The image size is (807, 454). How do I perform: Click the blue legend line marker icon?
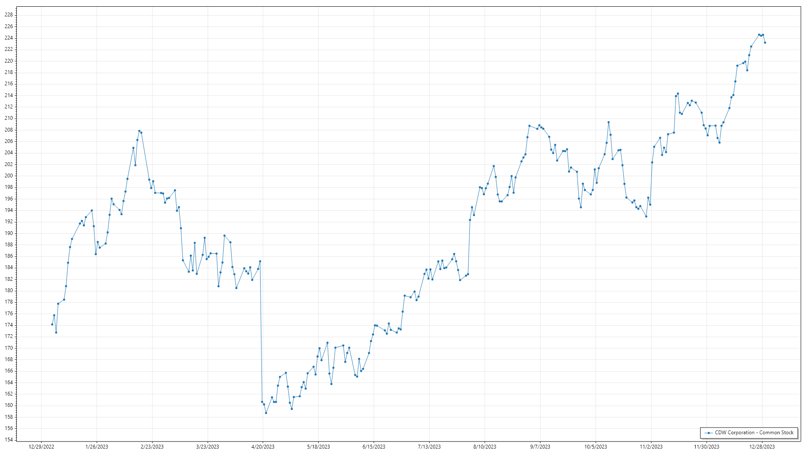pos(709,433)
